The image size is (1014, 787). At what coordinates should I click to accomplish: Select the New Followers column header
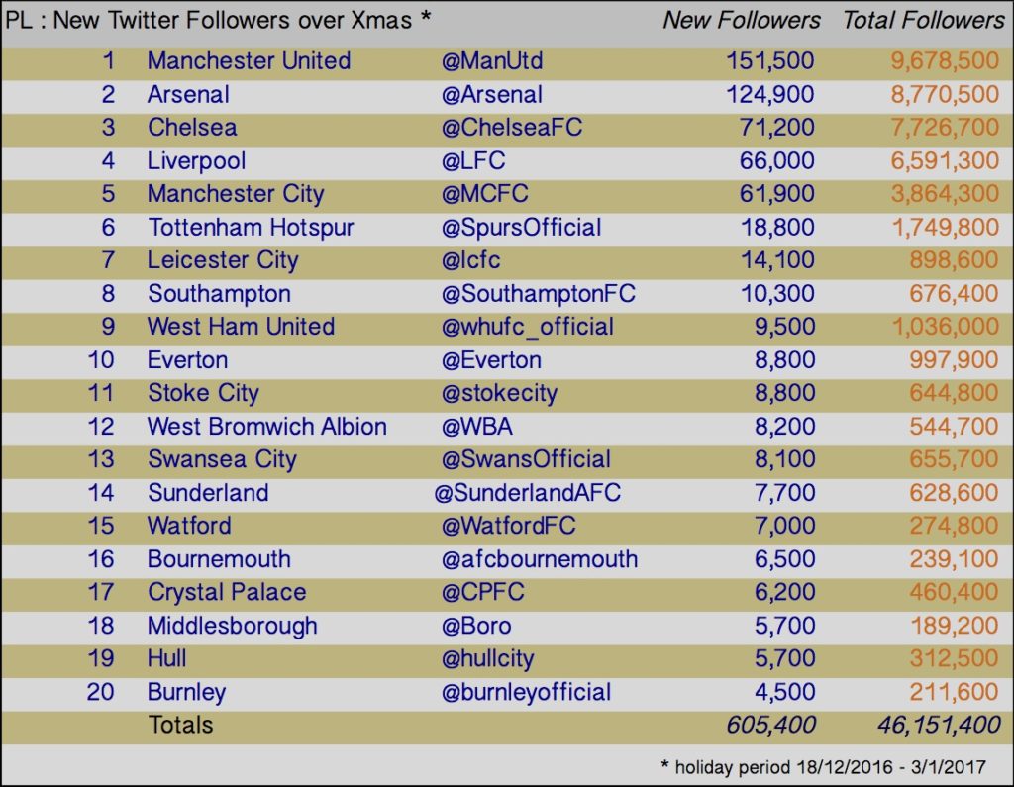click(x=742, y=20)
